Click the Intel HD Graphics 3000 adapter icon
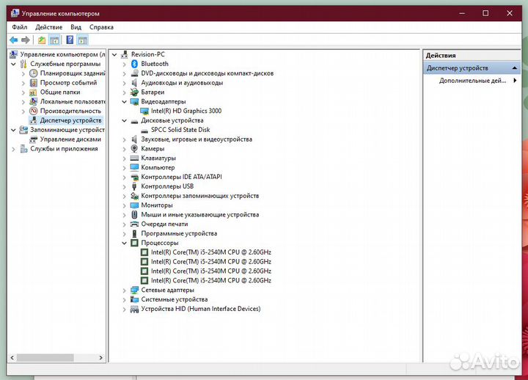The image size is (528, 380). pos(144,111)
